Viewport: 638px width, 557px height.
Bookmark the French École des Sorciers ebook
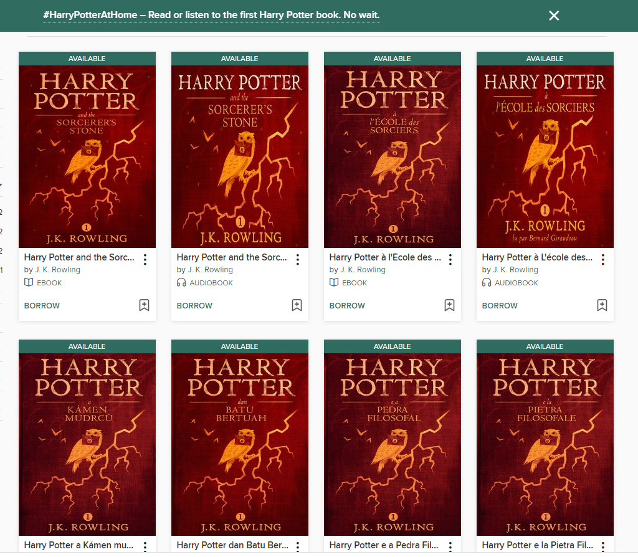click(449, 305)
